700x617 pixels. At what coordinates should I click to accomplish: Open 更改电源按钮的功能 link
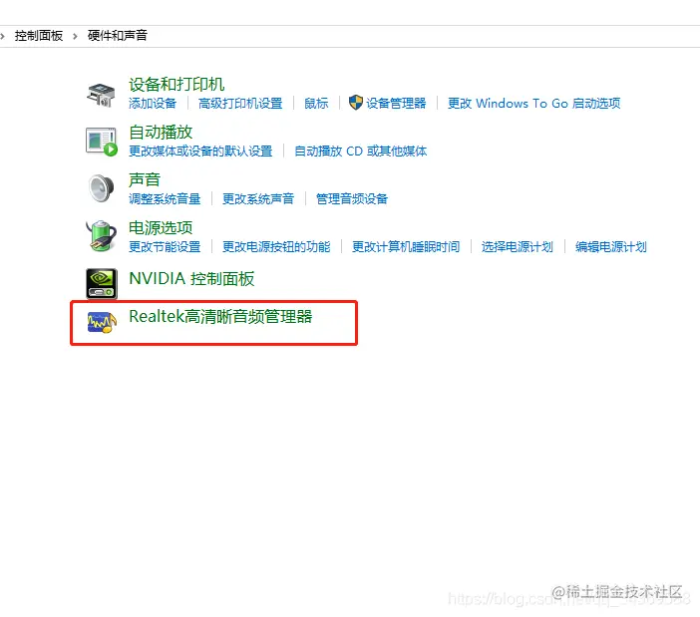pyautogui.click(x=276, y=247)
